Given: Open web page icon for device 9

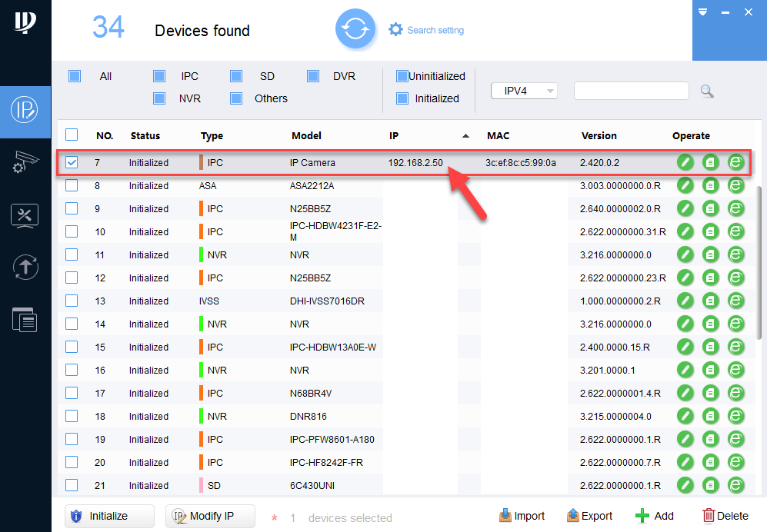Looking at the screenshot, I should [x=735, y=208].
